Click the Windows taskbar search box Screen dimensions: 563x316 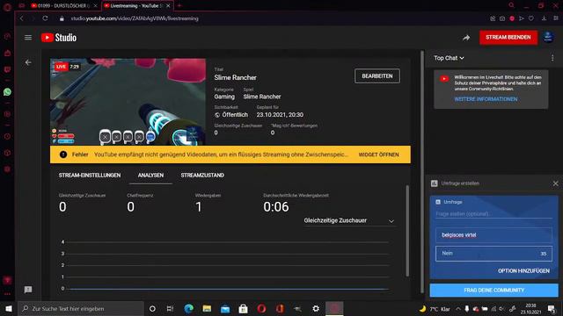click(81, 308)
